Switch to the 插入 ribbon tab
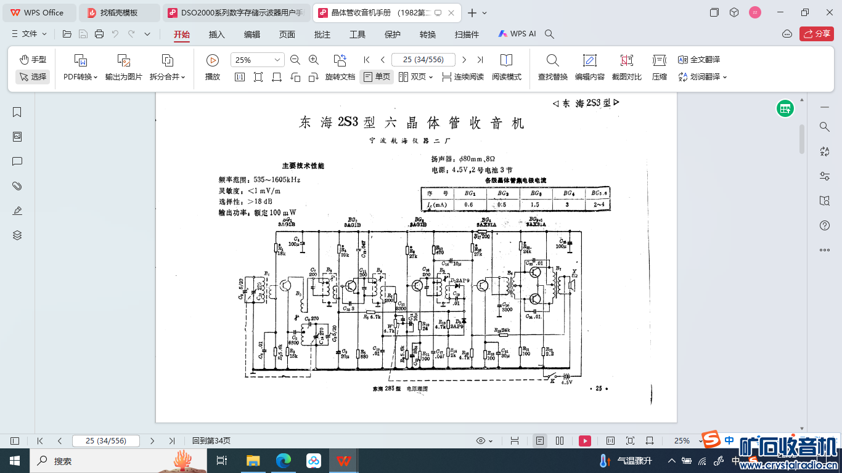This screenshot has height=473, width=842. tap(217, 34)
